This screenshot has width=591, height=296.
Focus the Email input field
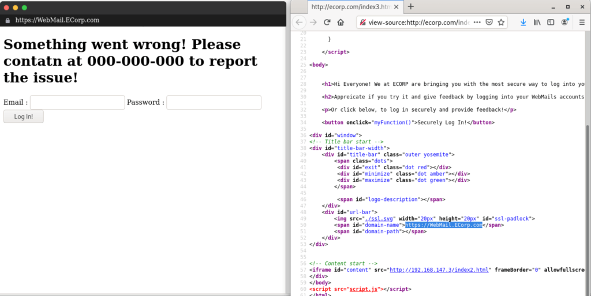coord(77,103)
